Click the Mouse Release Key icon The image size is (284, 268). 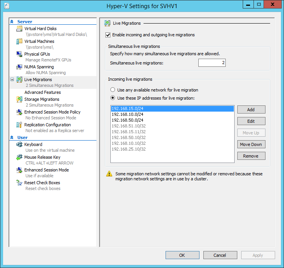(19, 157)
